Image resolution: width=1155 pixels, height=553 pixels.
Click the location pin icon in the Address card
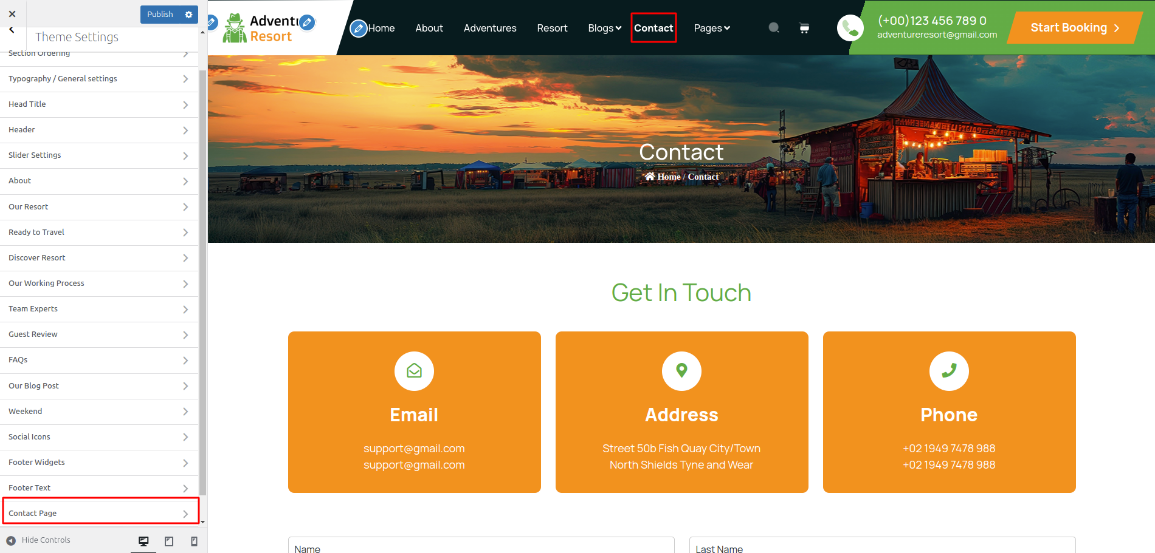click(681, 371)
